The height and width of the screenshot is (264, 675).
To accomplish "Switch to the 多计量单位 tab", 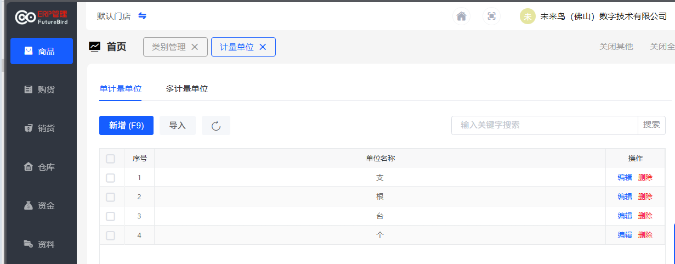I will click(187, 89).
